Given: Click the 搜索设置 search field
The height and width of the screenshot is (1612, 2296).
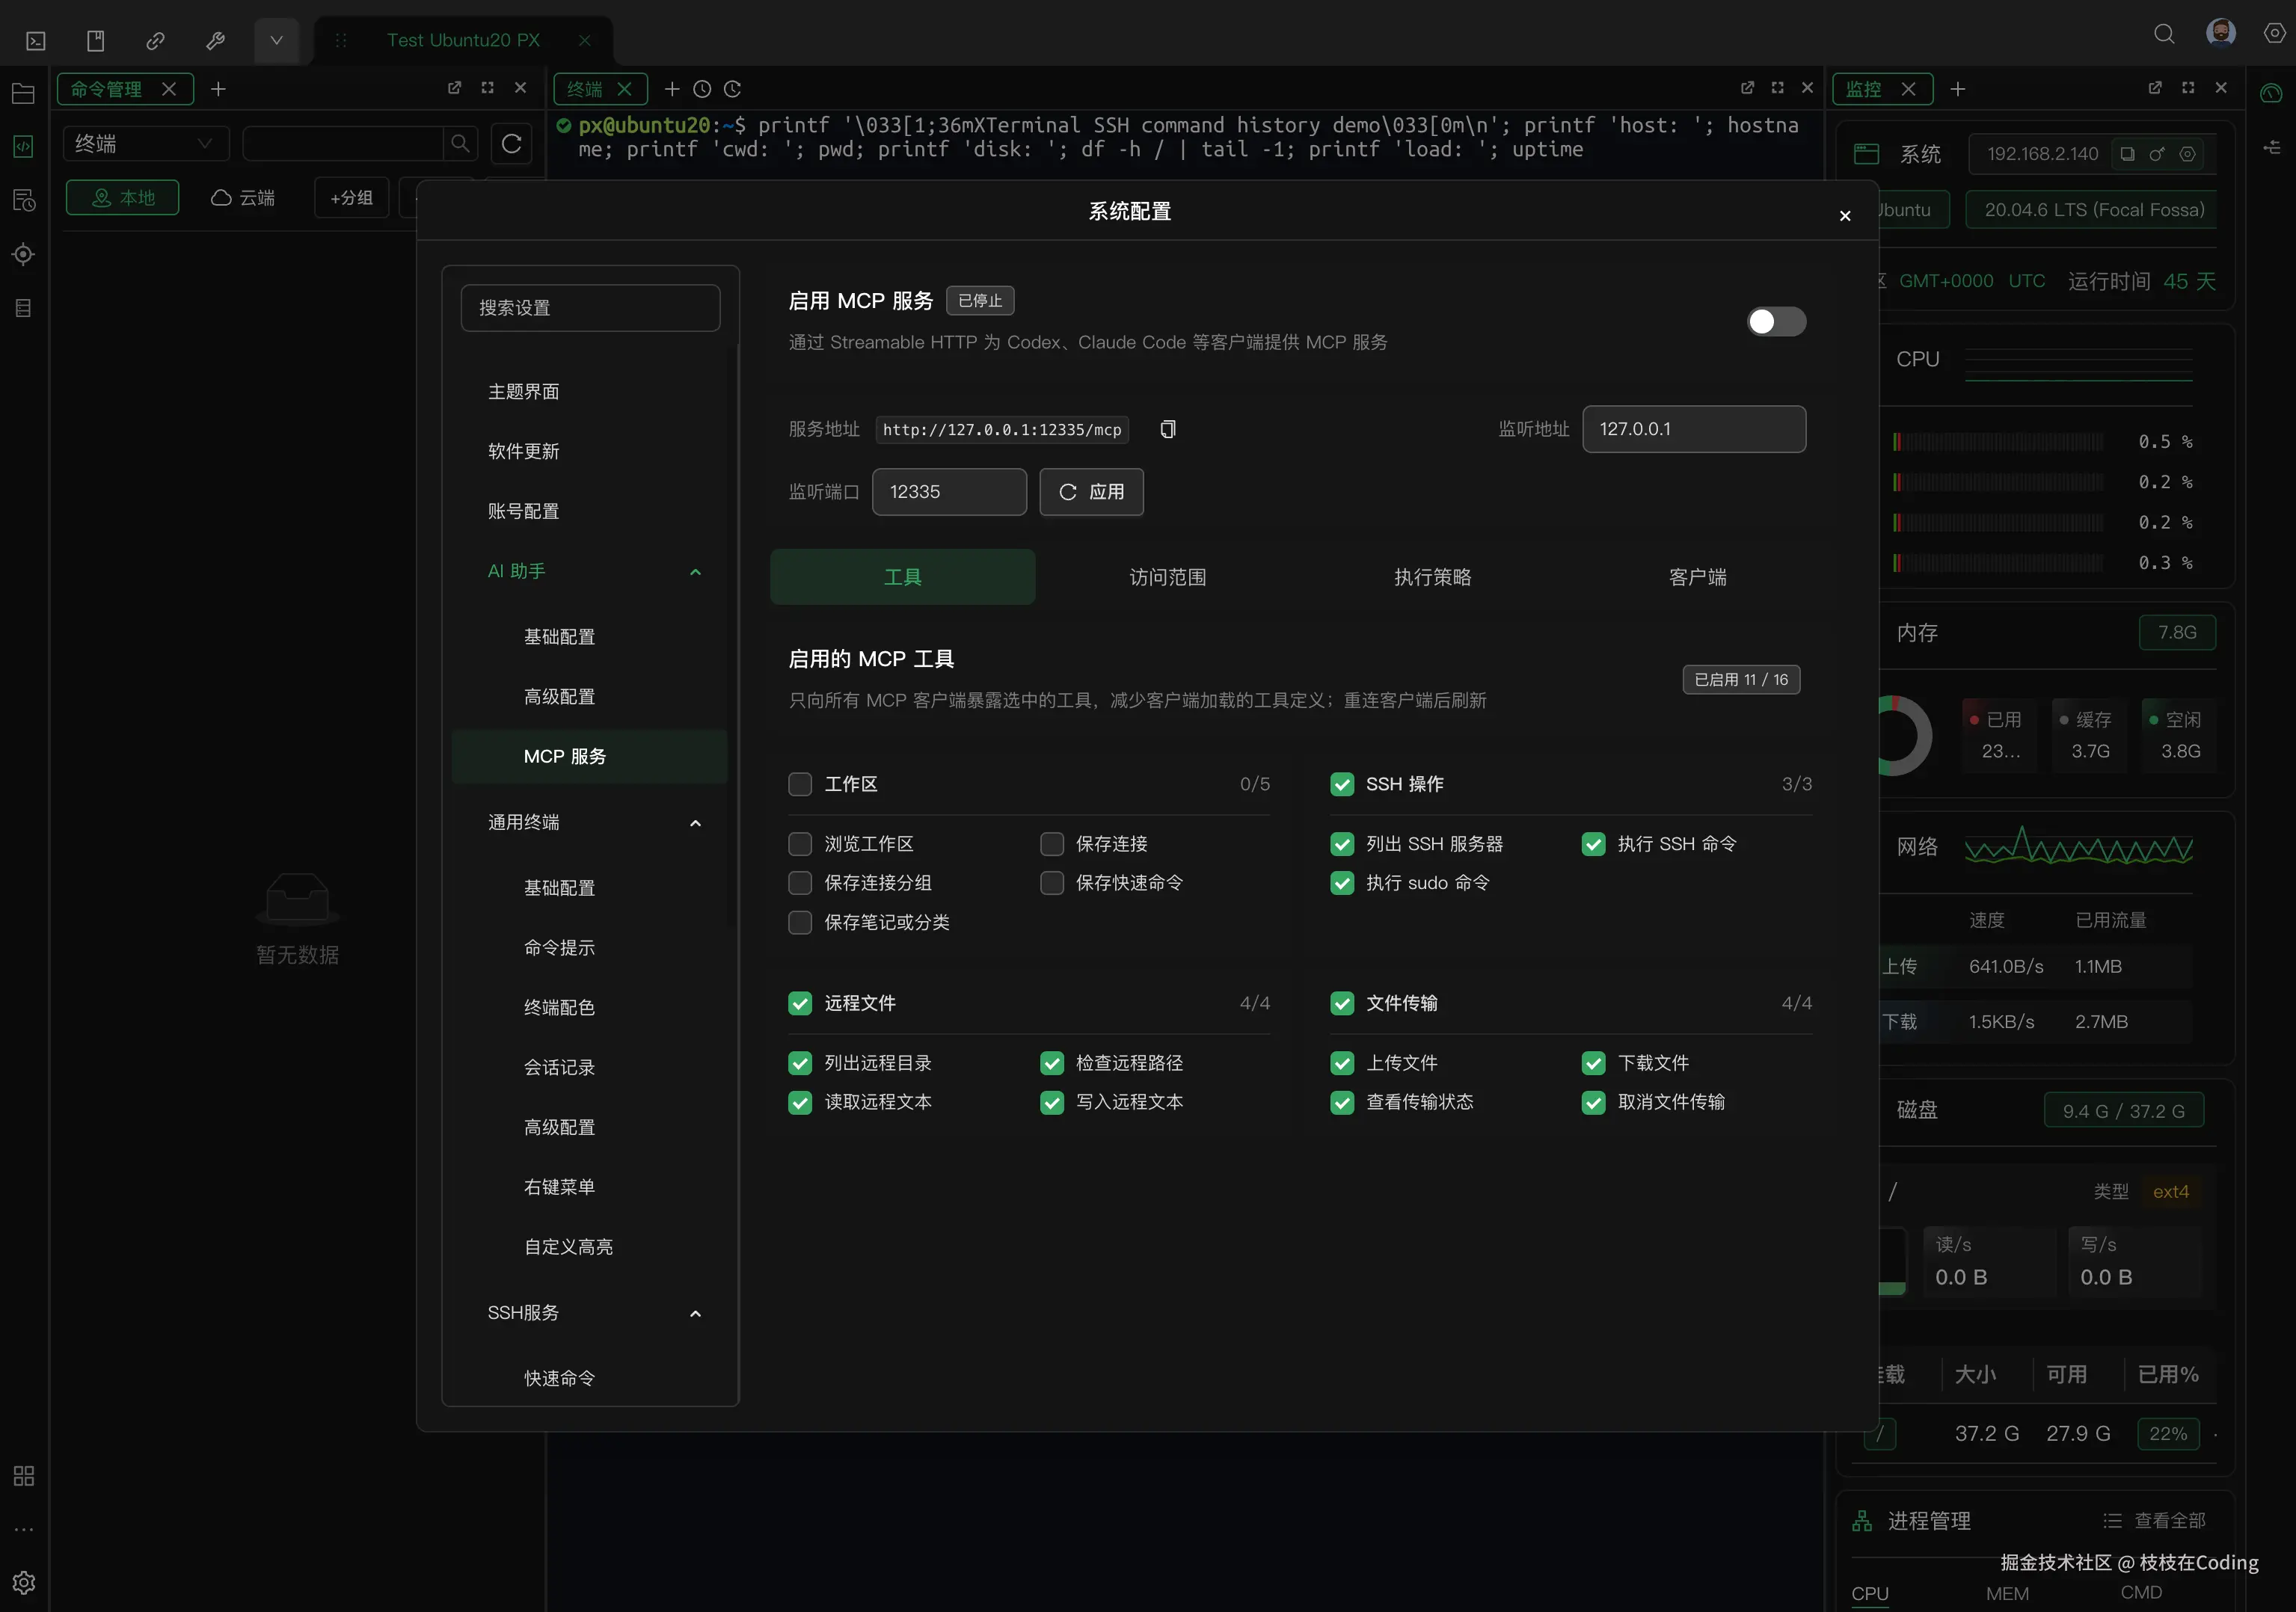Looking at the screenshot, I should click(x=590, y=308).
